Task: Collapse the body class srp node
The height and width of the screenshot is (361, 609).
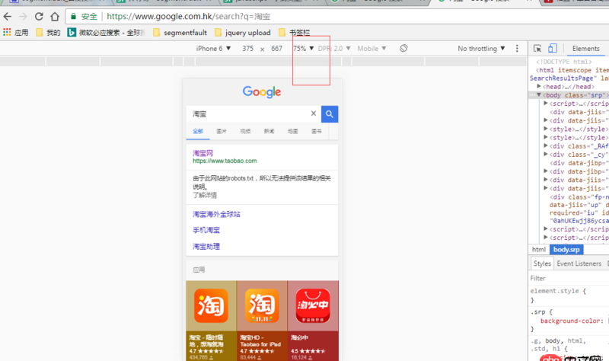Action: click(540, 95)
